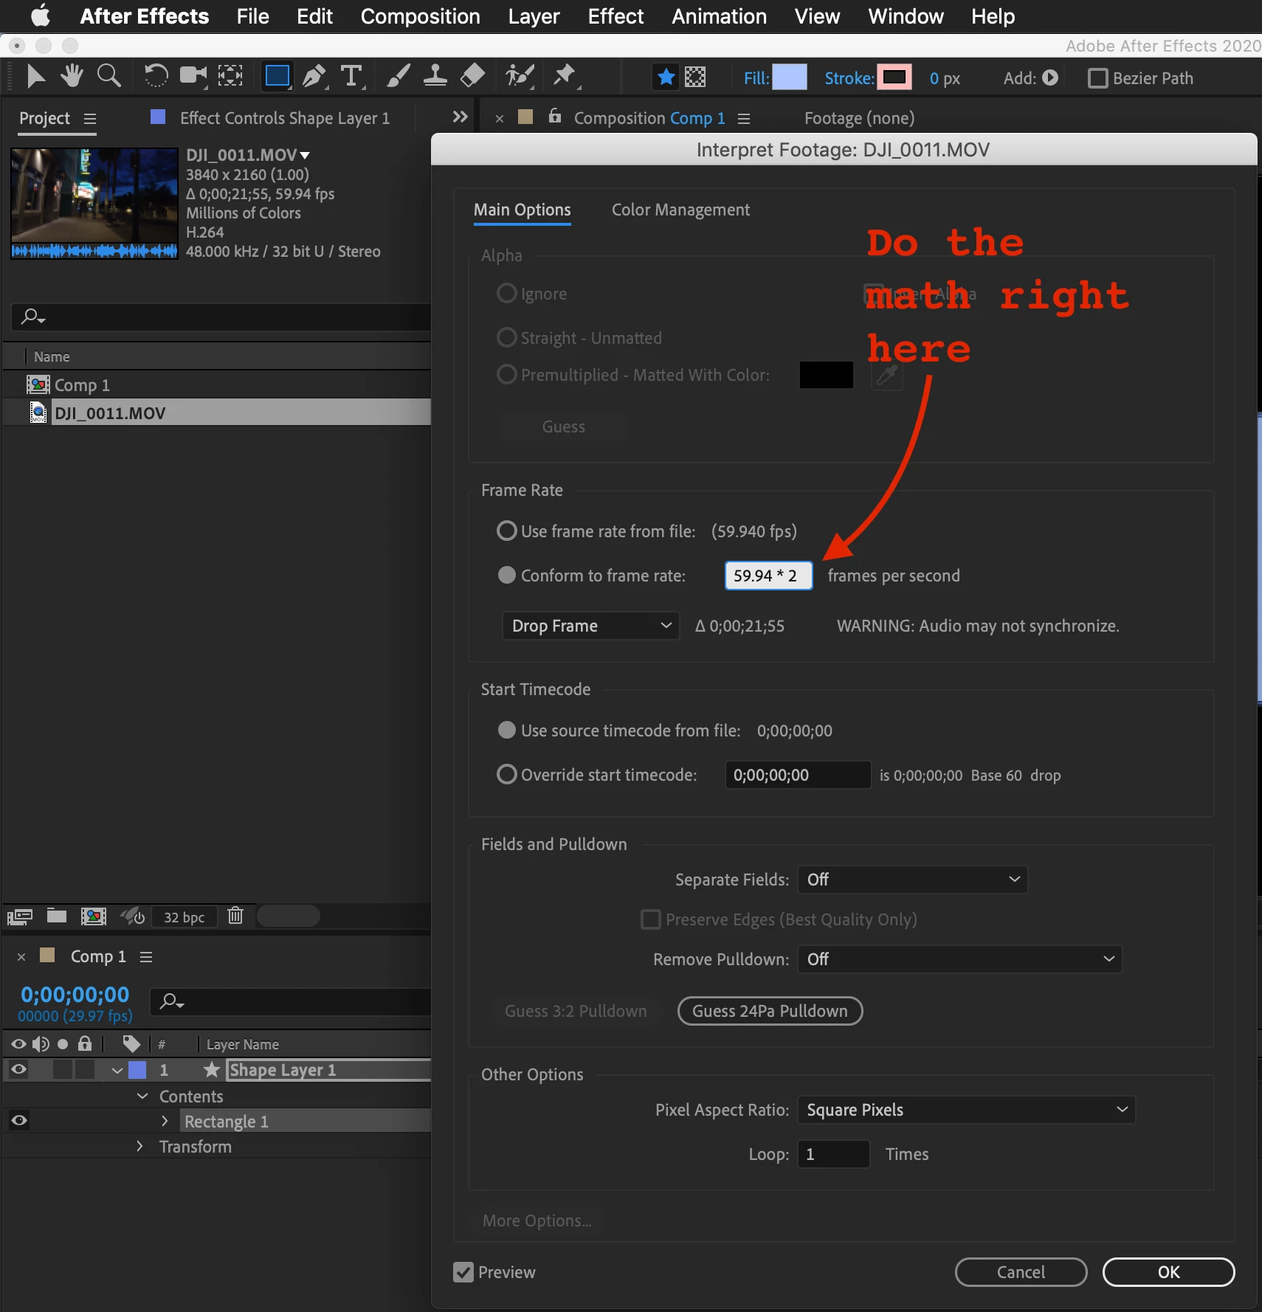The height and width of the screenshot is (1312, 1262).
Task: Select the Brush tool
Action: pos(399,76)
